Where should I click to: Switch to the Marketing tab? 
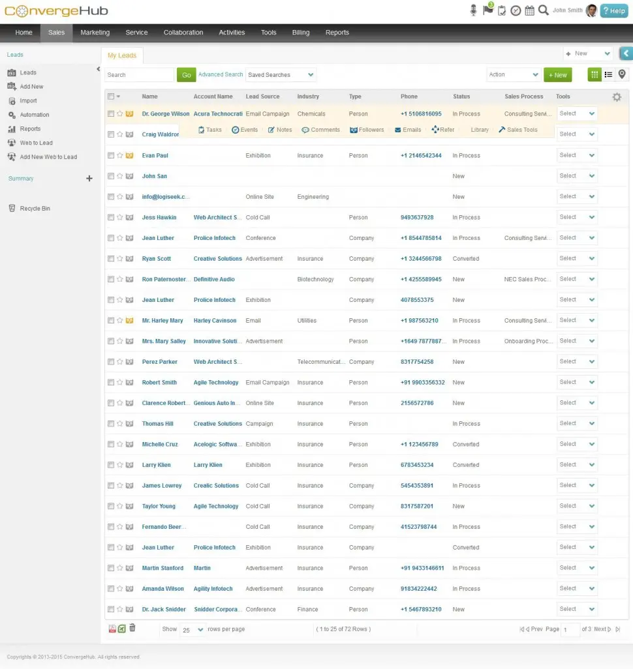pyautogui.click(x=95, y=32)
